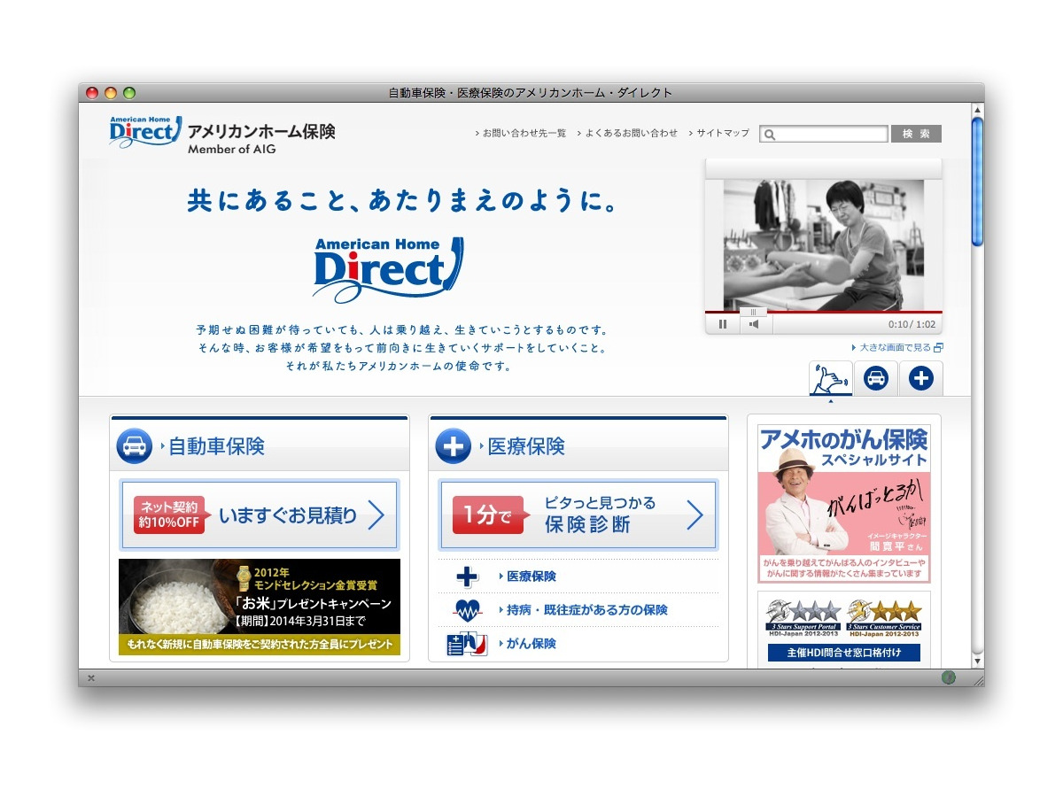Click the blue plus icon beside 医療保険
Screen dimensions: 1063x797
(453, 446)
